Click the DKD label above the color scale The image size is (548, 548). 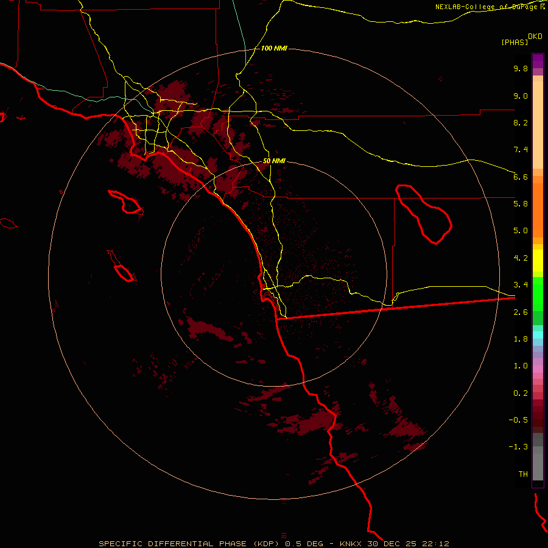(535, 37)
